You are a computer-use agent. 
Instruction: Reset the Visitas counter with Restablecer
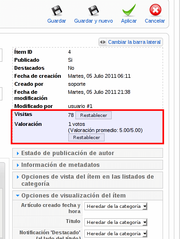[94, 115]
